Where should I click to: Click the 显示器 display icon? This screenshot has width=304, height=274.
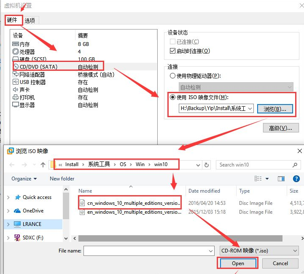(16, 105)
